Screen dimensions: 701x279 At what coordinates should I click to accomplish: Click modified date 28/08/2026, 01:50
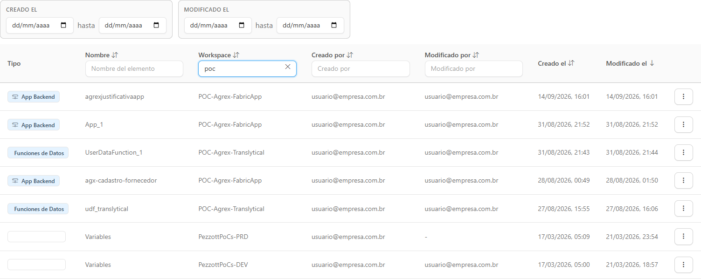tap(632, 180)
